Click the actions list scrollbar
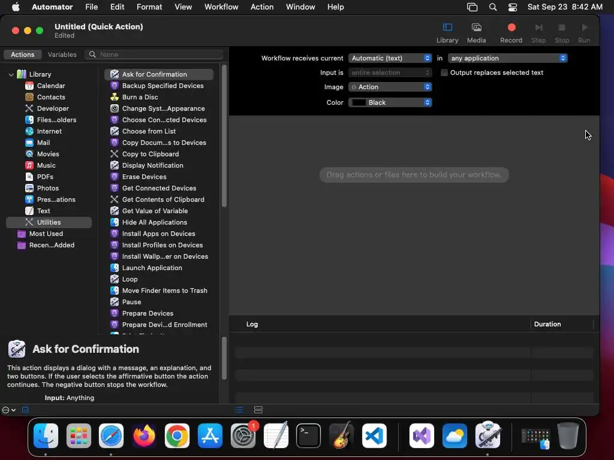Screen dimensions: 614x460 point(224,136)
